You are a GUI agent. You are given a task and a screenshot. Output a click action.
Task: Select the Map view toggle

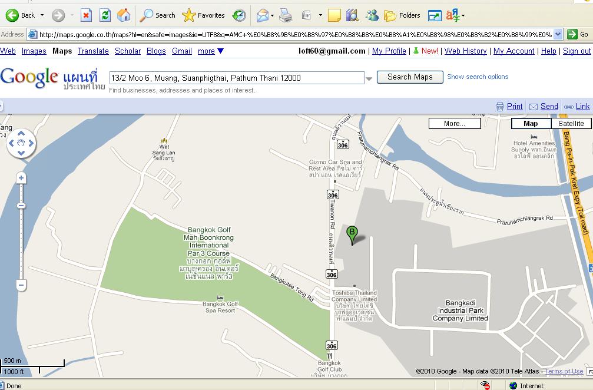(531, 124)
